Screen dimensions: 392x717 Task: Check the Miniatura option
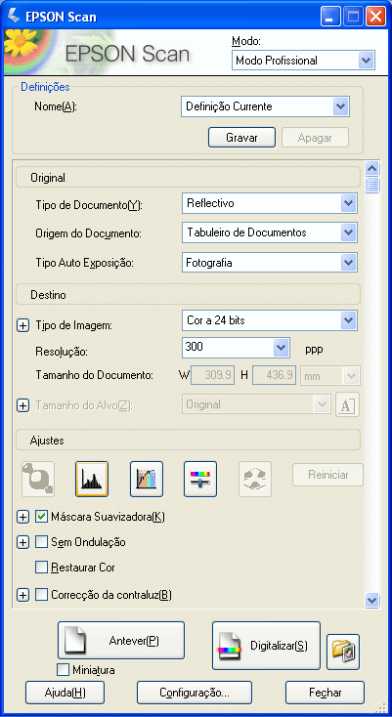point(63,670)
